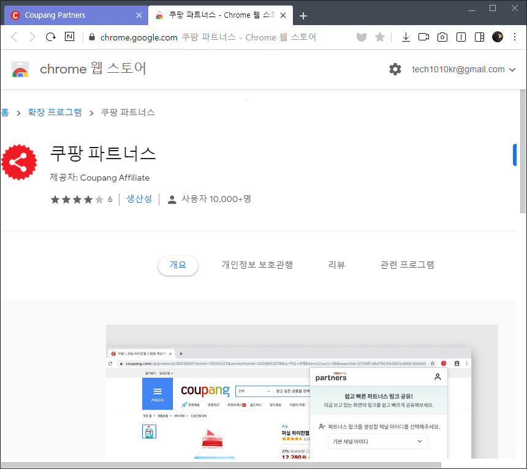Click the vertical page scrollbar
This screenshot has width=527, height=469.
(x=523, y=151)
